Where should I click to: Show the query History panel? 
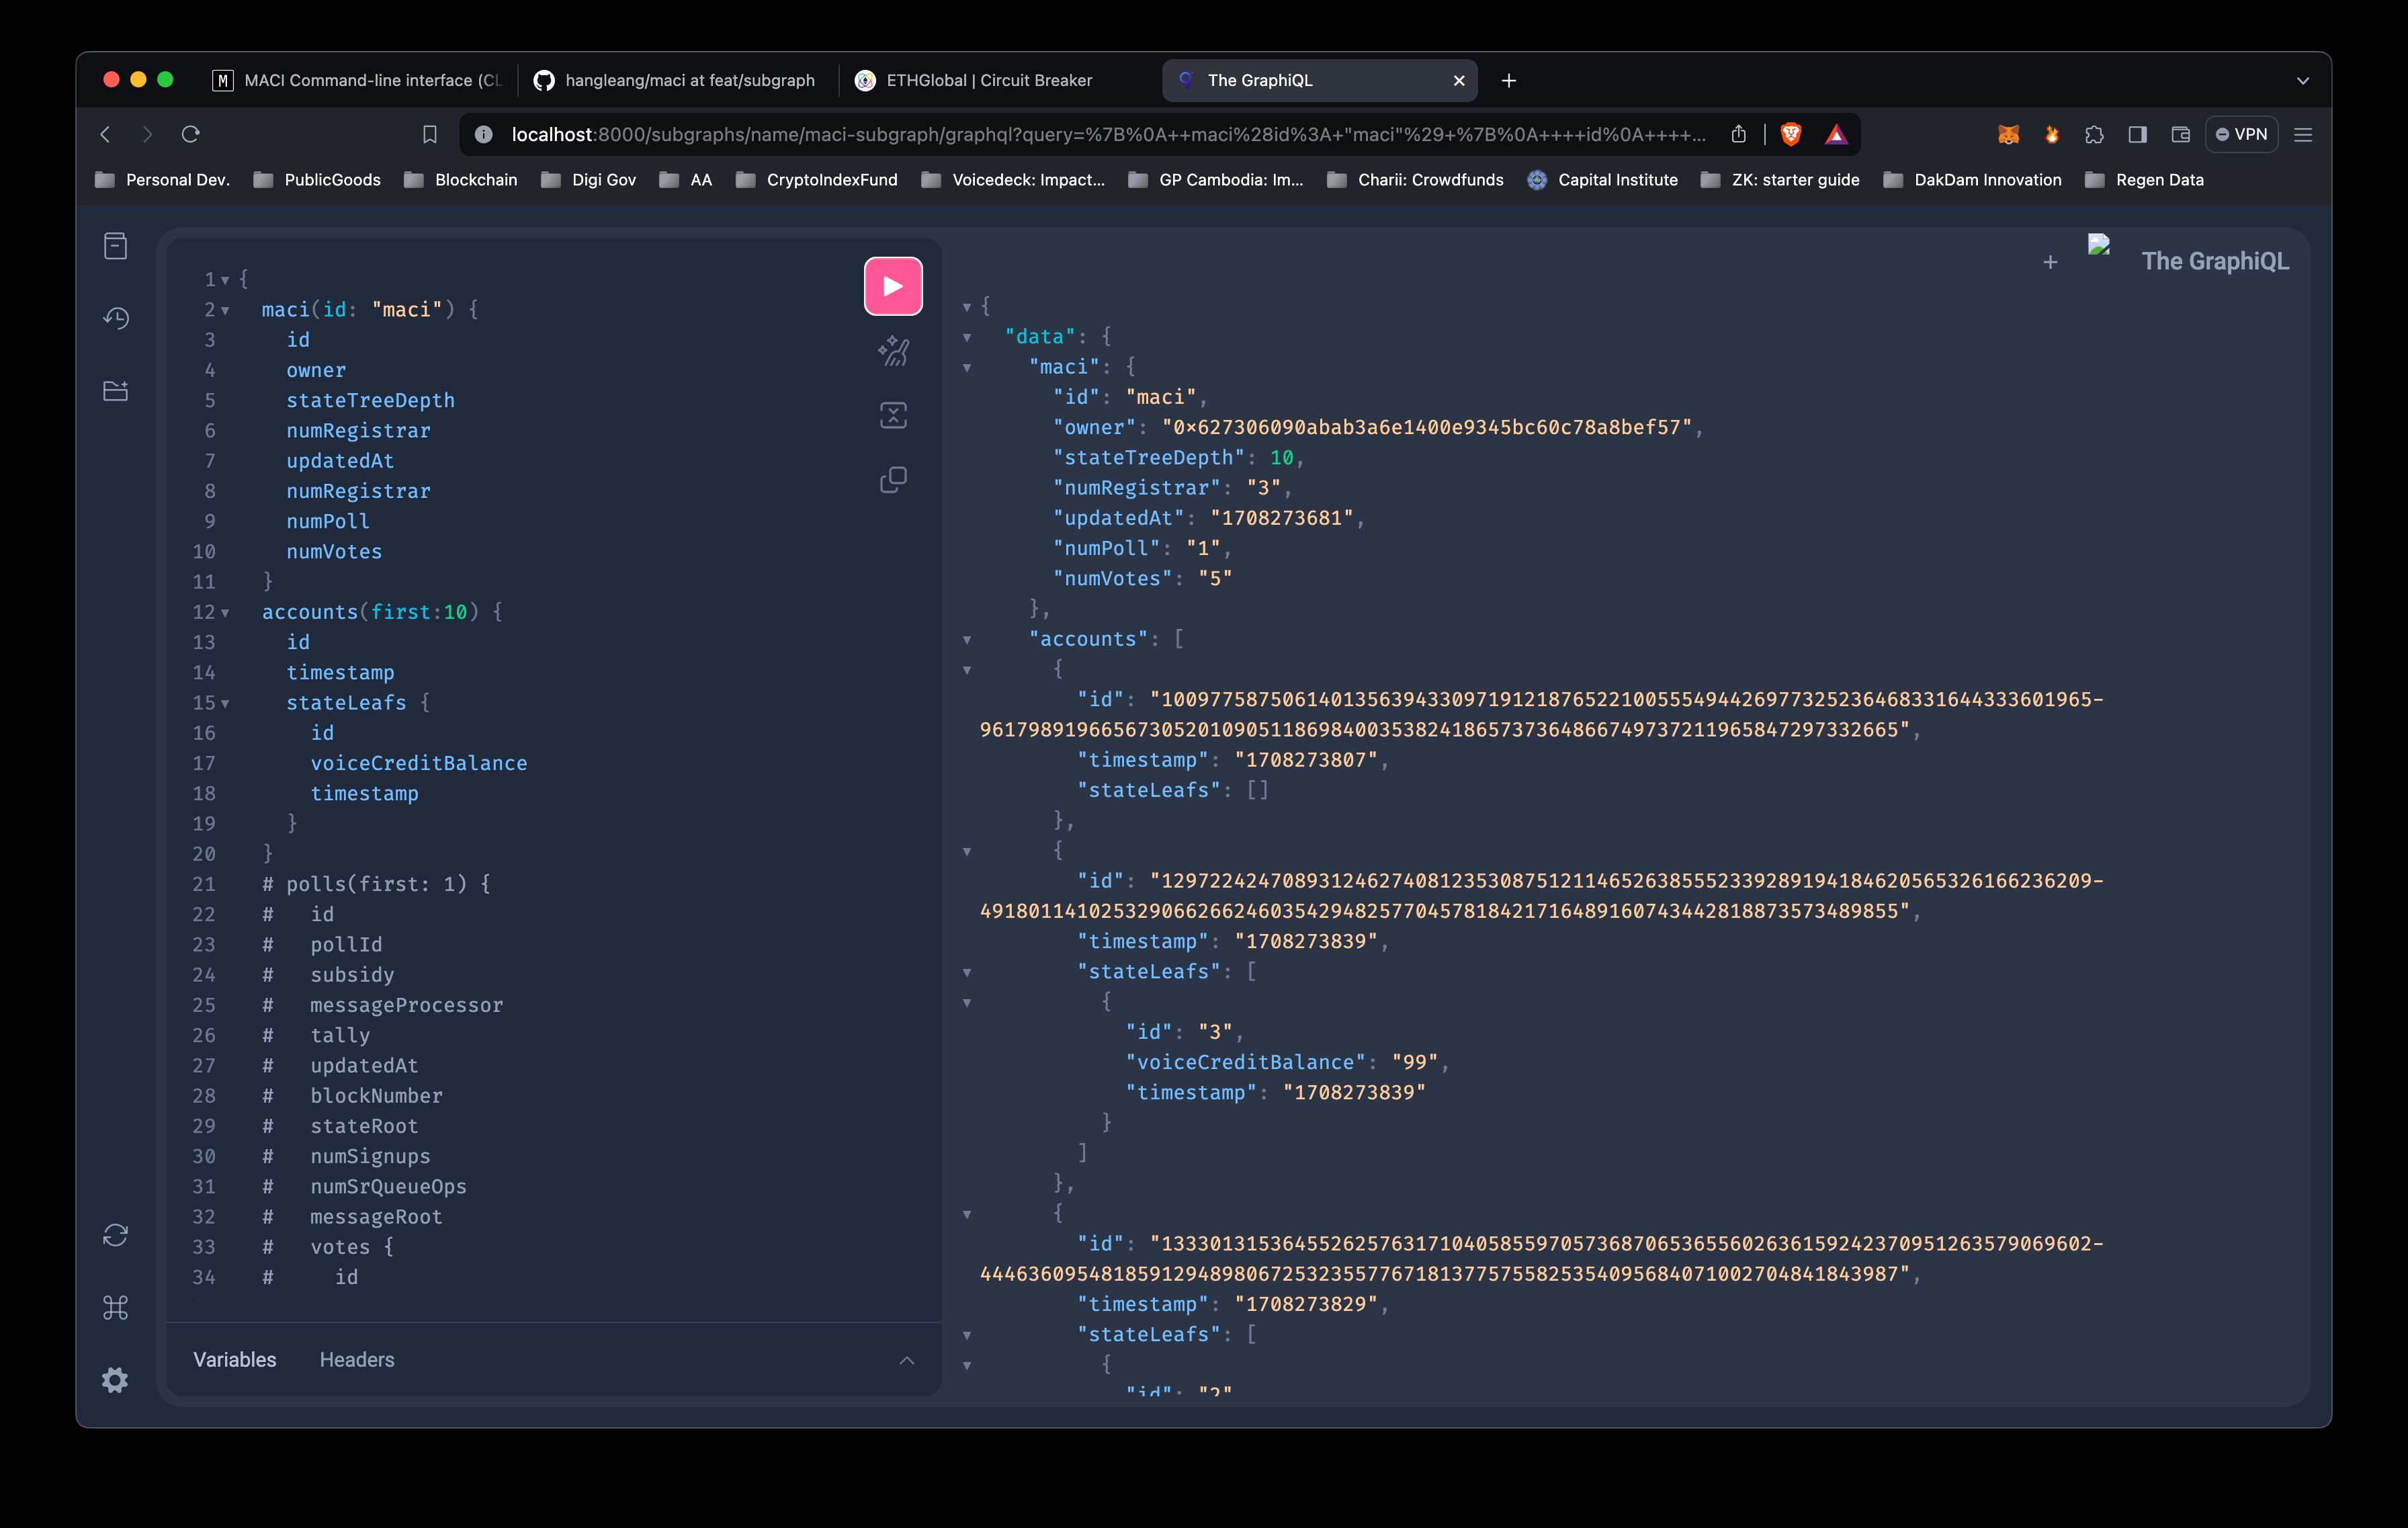coord(116,318)
